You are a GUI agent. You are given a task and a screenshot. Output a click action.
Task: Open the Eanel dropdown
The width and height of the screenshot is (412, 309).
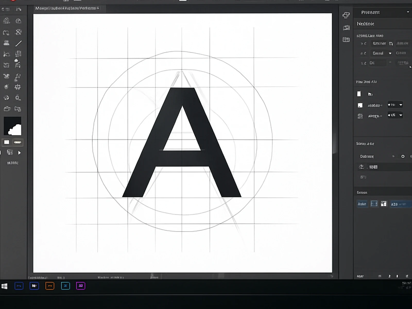[381, 53]
